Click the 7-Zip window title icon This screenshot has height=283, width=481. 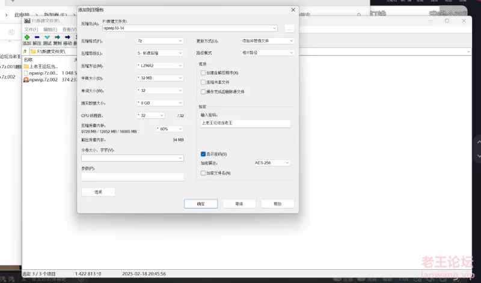(27, 21)
